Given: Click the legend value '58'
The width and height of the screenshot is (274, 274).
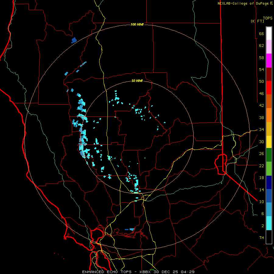Looking at the screenshot, I should pos(262,58).
